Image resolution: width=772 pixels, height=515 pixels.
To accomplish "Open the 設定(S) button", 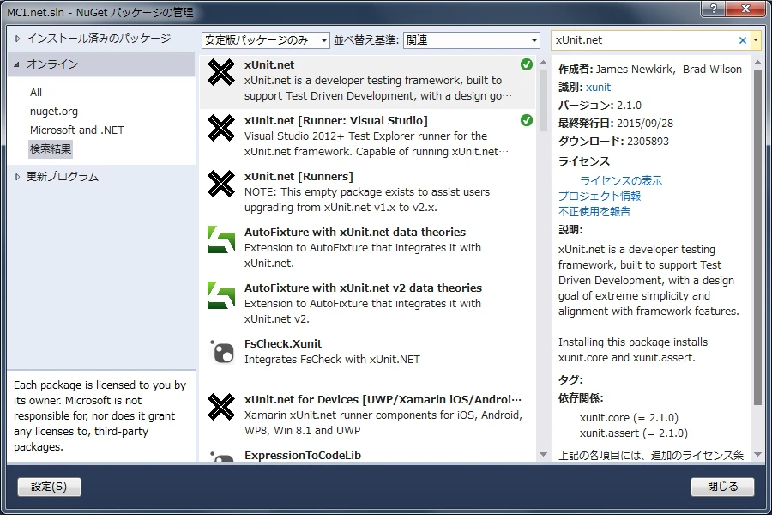I will point(49,487).
